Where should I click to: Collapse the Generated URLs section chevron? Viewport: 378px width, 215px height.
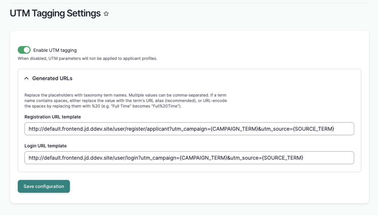click(x=26, y=78)
